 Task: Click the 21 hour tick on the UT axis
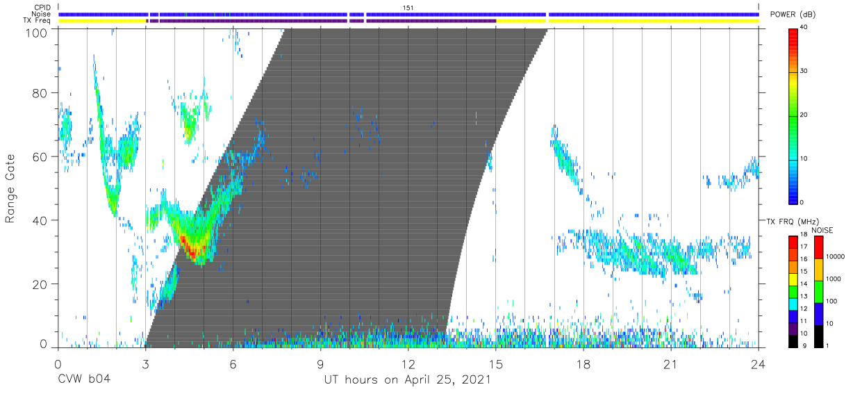click(x=671, y=363)
